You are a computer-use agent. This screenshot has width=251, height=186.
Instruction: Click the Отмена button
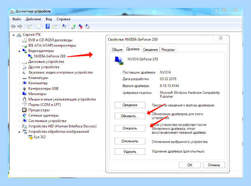pos(214,165)
